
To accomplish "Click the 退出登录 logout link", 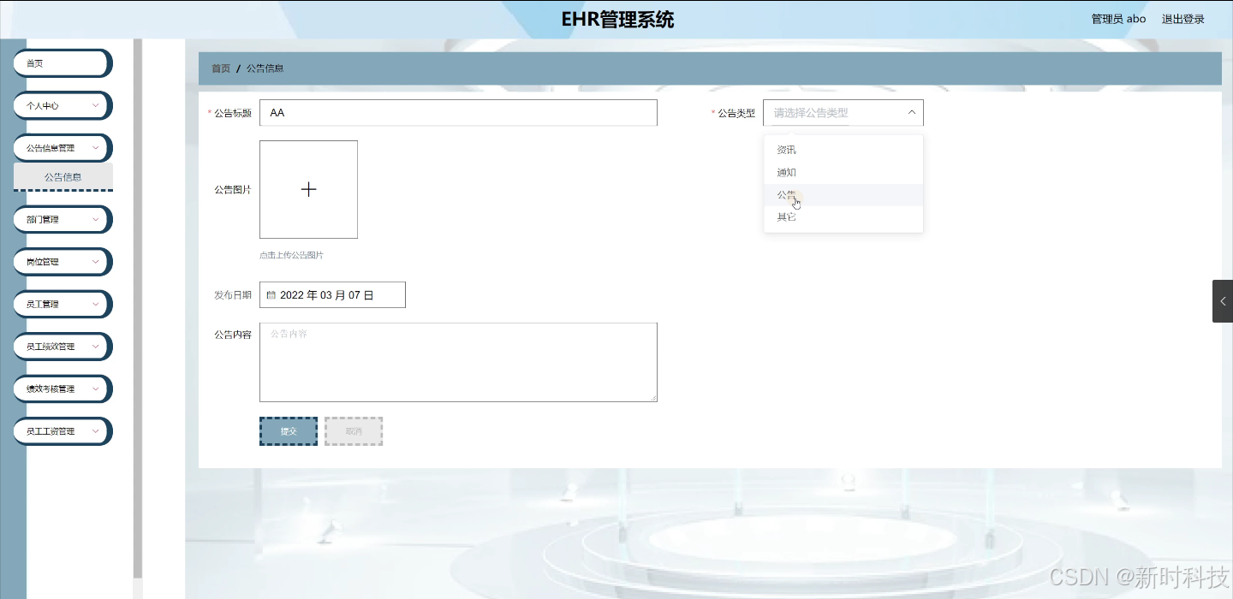I will (1182, 18).
